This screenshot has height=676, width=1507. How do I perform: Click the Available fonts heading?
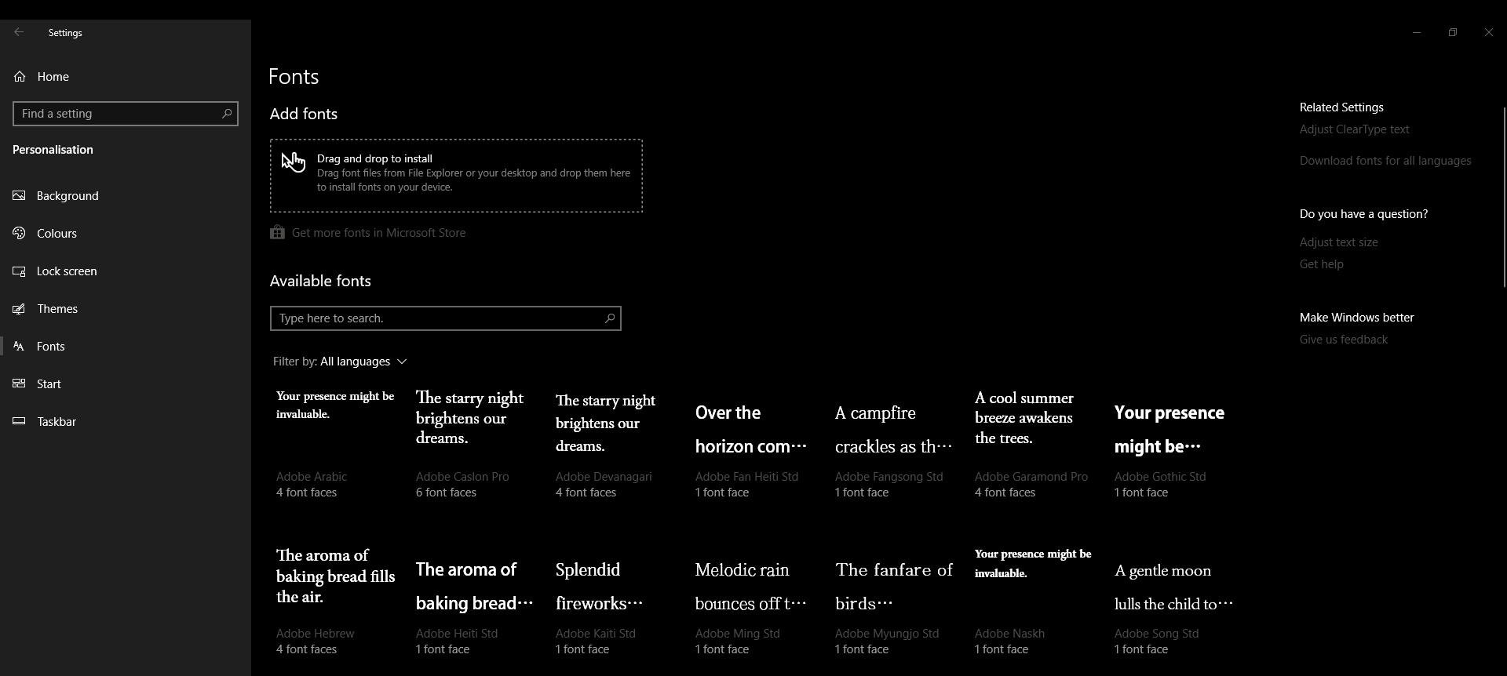coord(320,281)
